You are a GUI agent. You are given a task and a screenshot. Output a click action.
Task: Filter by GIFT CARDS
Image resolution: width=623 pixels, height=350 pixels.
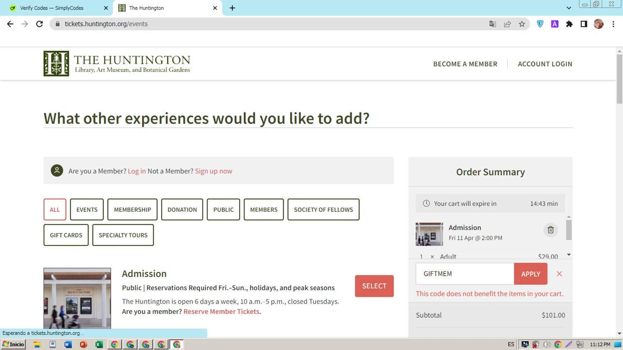coord(66,235)
